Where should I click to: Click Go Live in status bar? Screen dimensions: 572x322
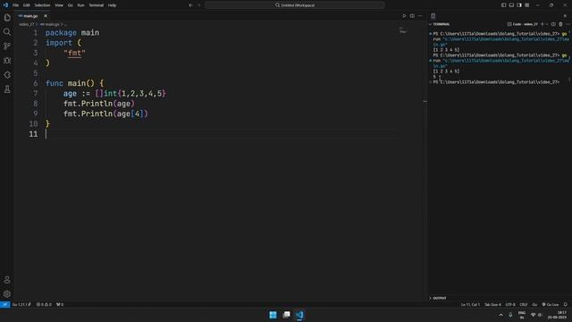tap(551, 304)
